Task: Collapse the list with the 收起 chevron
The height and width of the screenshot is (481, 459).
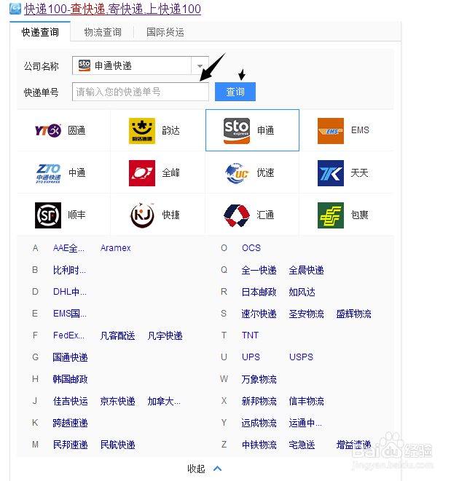Action: click(218, 469)
